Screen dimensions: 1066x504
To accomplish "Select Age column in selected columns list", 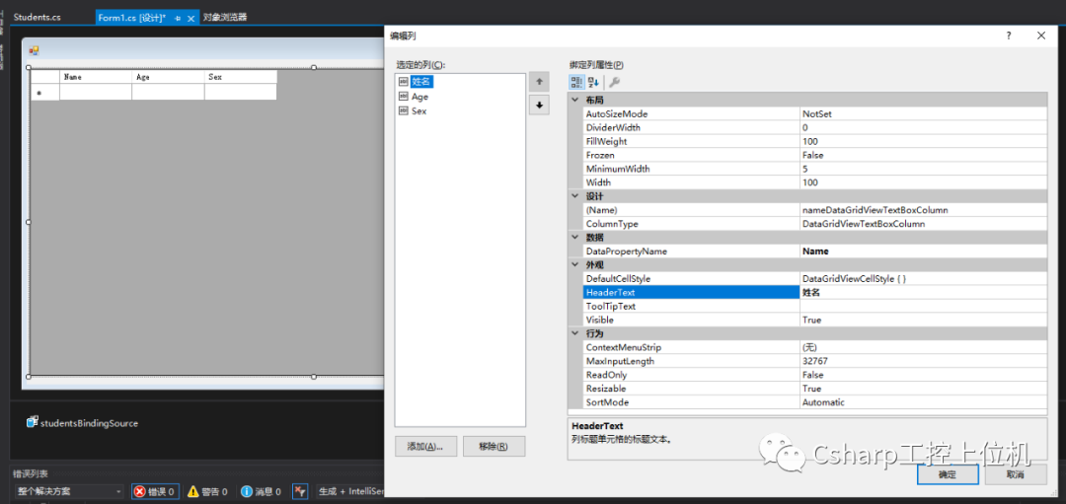I will click(x=419, y=97).
